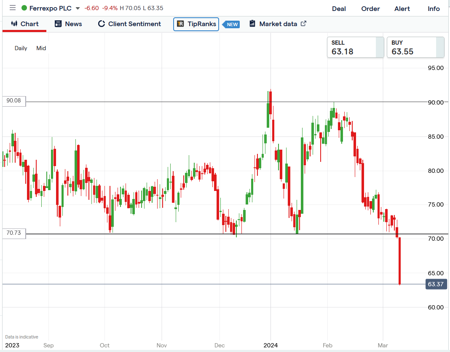Switch to the News tab
The image size is (450, 352).
68,24
